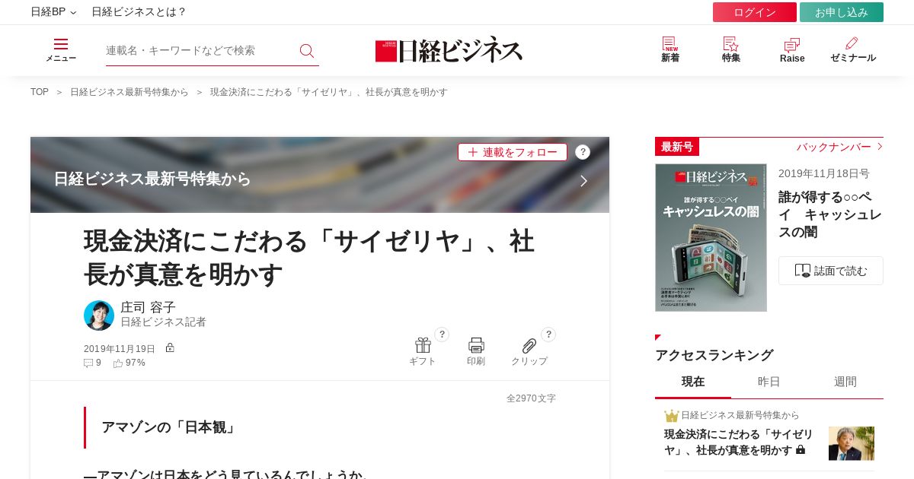Click the アクセスランキング heading
Viewport: 914px width, 479px height.
pyautogui.click(x=714, y=355)
